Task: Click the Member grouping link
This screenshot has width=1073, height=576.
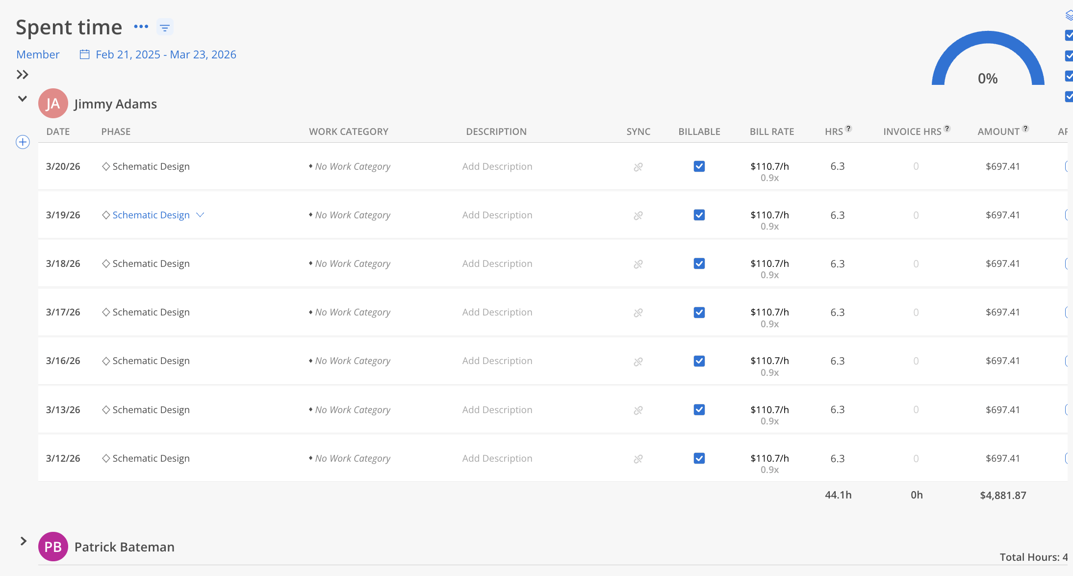Action: click(38, 54)
